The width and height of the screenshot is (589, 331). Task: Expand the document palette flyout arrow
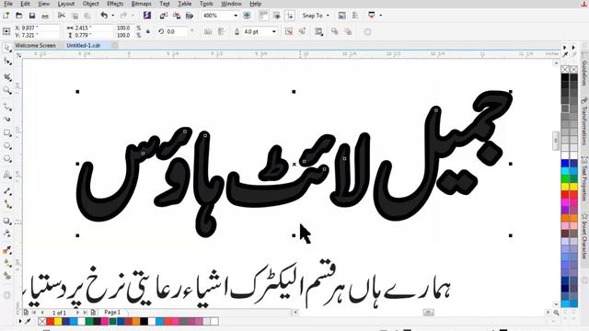pos(20,321)
